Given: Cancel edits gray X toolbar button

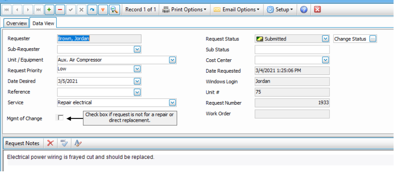Looking at the screenshot, I should point(81,10).
